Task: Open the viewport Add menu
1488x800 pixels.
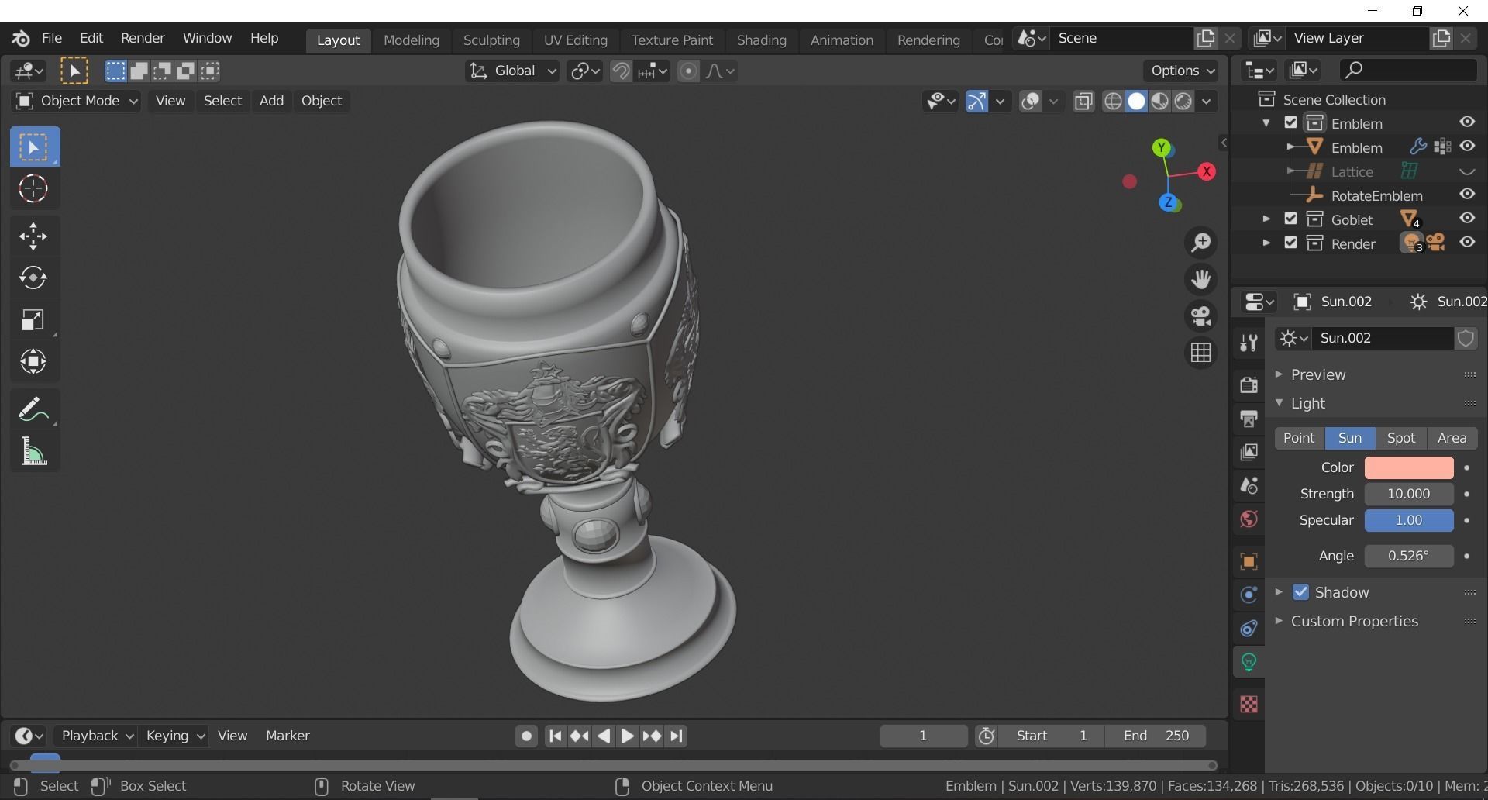Action: 271,101
